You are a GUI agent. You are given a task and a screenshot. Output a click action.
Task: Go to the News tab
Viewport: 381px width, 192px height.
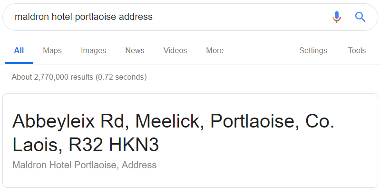[x=135, y=51]
